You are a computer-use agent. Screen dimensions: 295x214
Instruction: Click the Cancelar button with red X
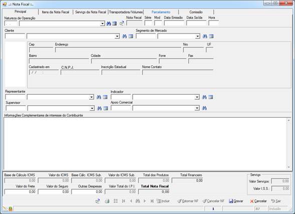click(x=258, y=201)
